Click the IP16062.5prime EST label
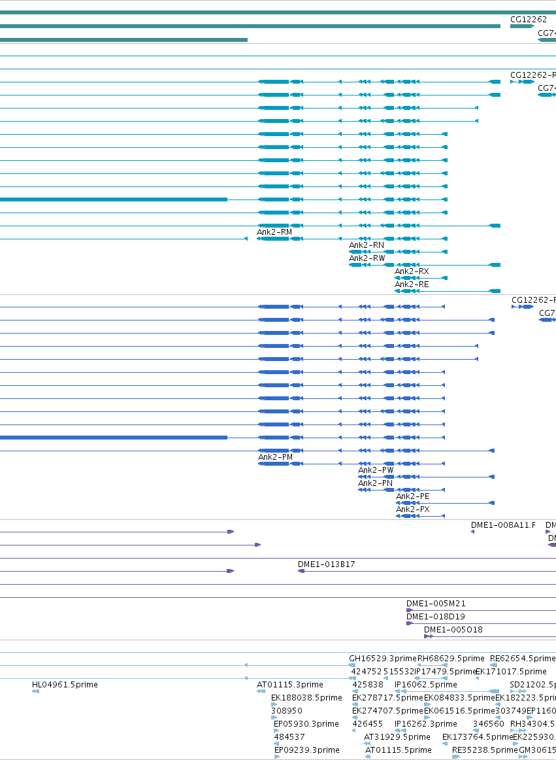Image resolution: width=556 pixels, height=760 pixels. click(426, 685)
